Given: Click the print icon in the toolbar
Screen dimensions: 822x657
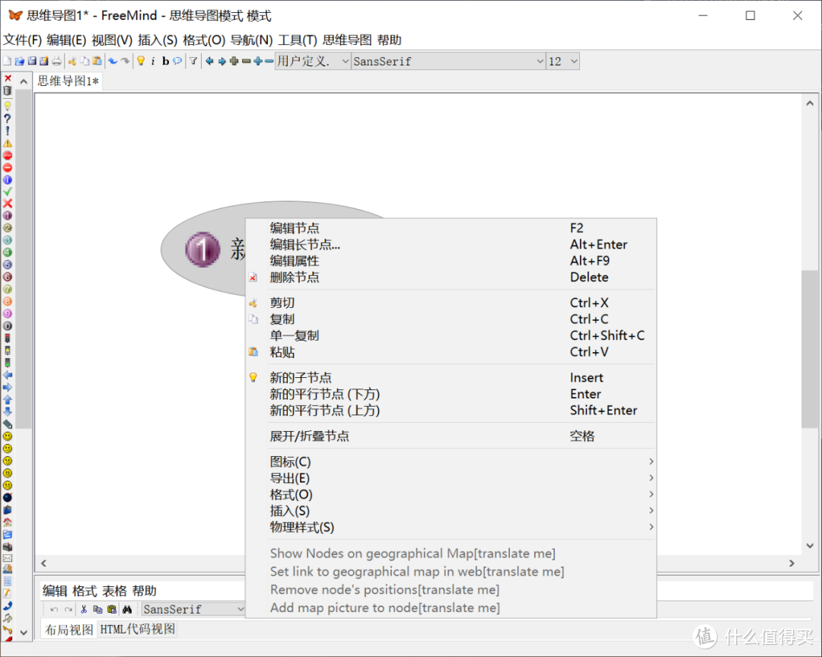Looking at the screenshot, I should click(x=56, y=62).
